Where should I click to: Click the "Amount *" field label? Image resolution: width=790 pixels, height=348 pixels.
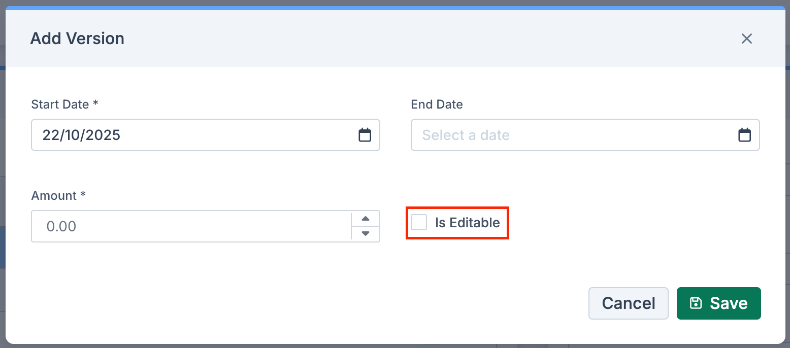click(58, 196)
